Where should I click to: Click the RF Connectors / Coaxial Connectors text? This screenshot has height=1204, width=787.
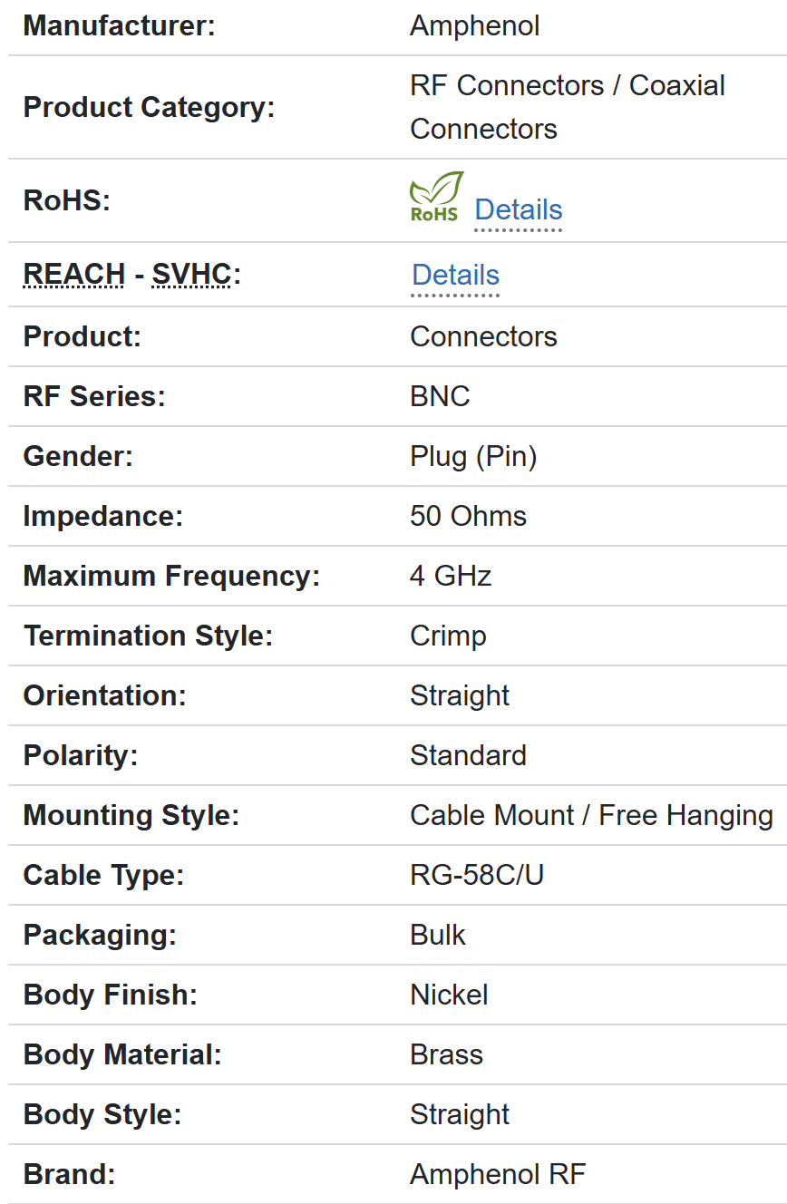(567, 107)
